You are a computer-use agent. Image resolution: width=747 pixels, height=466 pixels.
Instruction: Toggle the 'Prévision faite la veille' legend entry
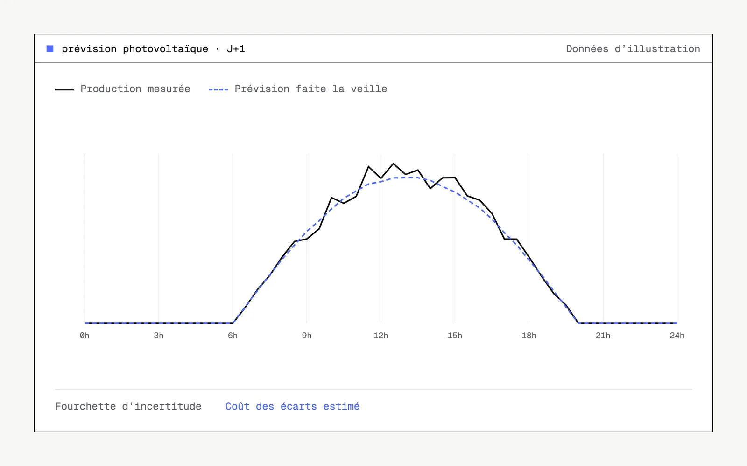298,89
